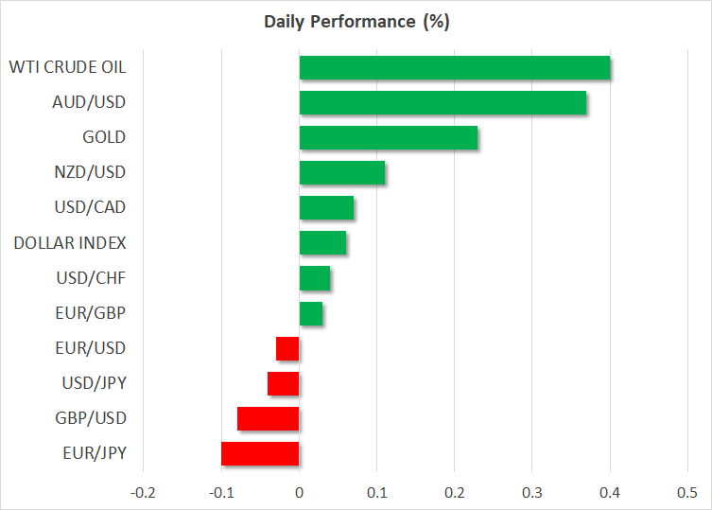Viewport: 712px width, 510px height.
Task: Select the USD/CAD bar
Action: tap(326, 208)
